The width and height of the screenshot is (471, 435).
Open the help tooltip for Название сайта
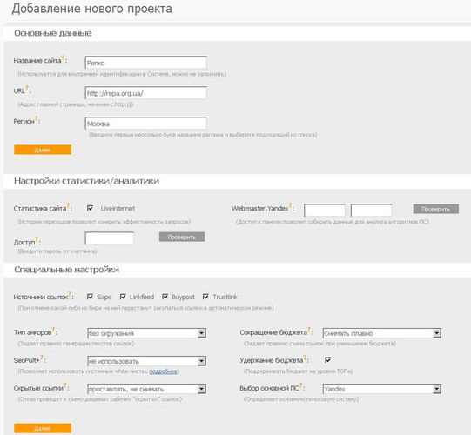point(63,57)
